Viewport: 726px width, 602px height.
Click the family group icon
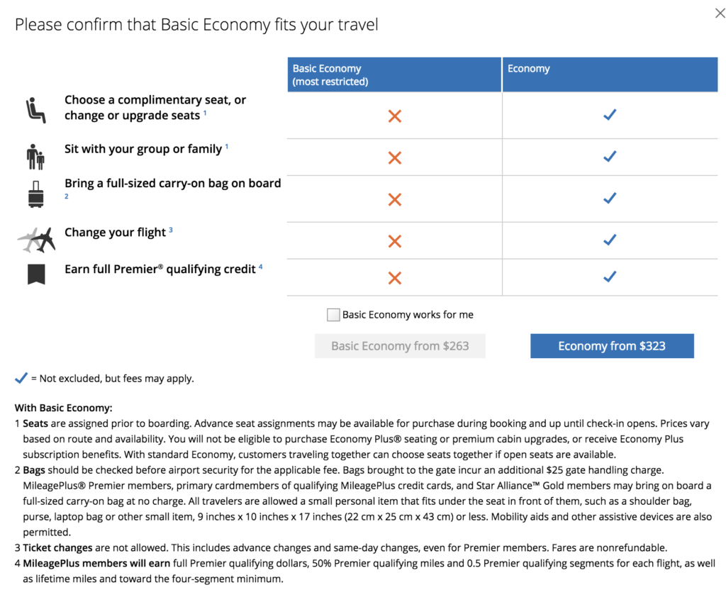pyautogui.click(x=35, y=157)
